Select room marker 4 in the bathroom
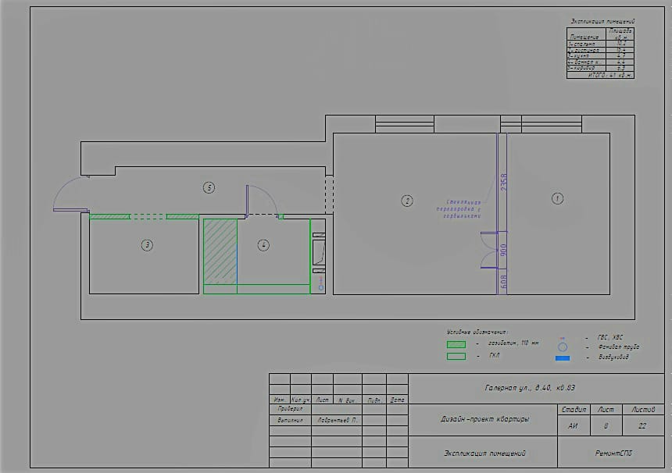Image resolution: width=672 pixels, height=473 pixels. click(x=263, y=245)
